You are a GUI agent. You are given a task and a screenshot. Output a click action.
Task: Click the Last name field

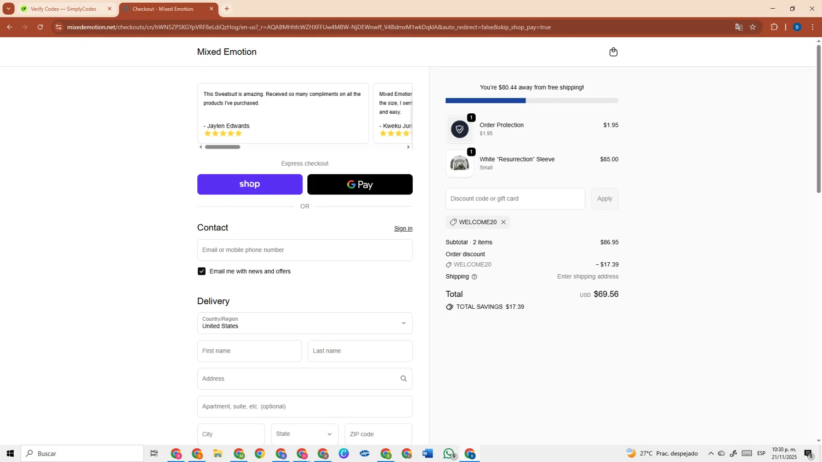pos(360,351)
